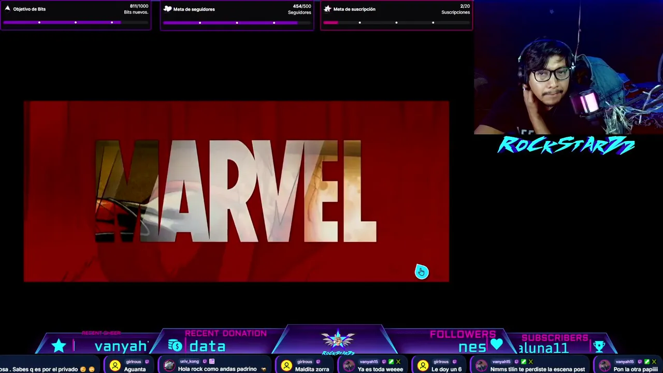
Task: Click the blue circular cursor icon on video
Action: point(422,271)
